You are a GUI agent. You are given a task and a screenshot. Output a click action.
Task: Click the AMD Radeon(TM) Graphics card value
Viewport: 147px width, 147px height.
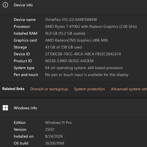coord(77,40)
